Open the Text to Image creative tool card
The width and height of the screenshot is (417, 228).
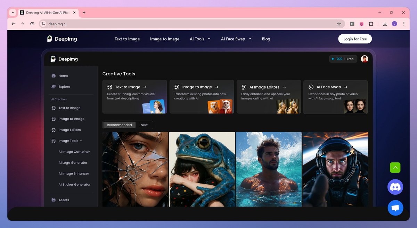134,97
